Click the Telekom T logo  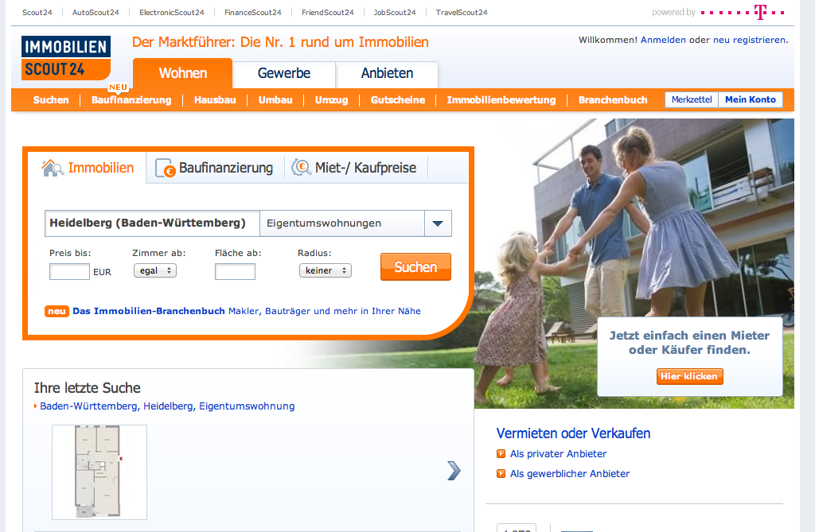[760, 12]
